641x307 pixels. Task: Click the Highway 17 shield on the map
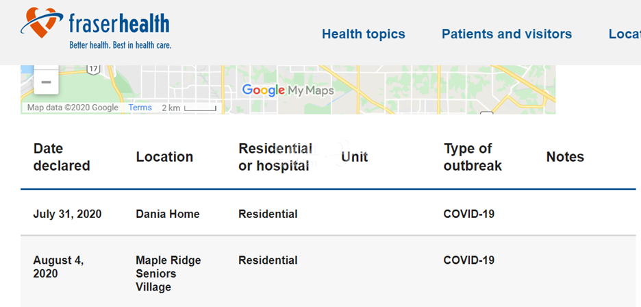coord(93,69)
